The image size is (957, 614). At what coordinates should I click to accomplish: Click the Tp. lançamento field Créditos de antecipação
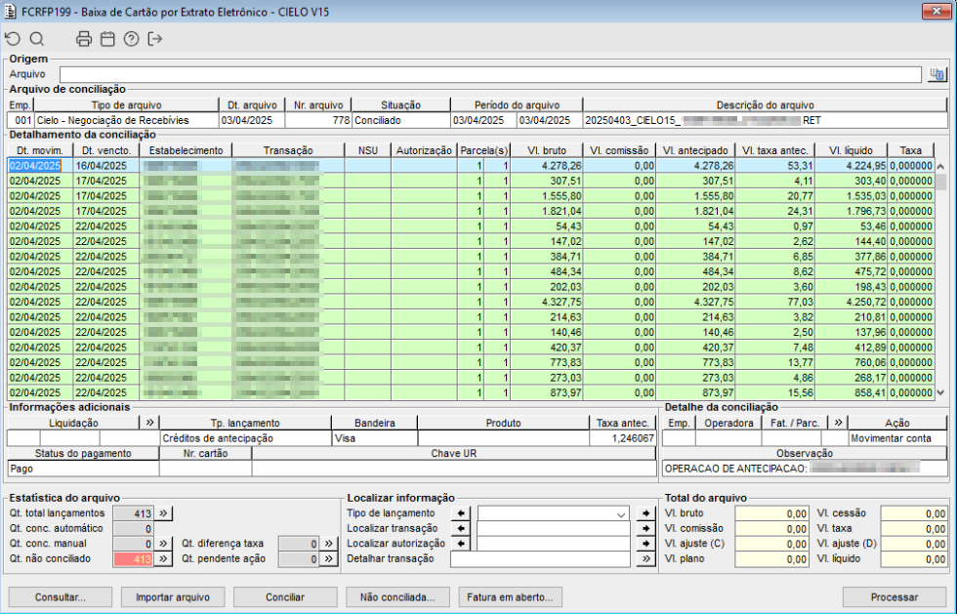coord(245,438)
